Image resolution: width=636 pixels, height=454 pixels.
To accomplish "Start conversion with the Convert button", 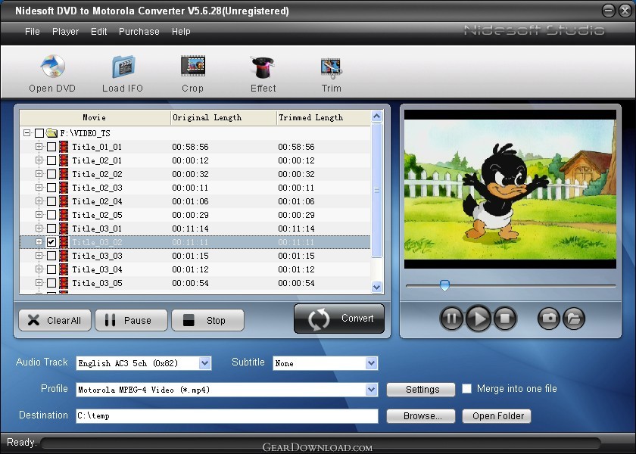I will (x=339, y=319).
